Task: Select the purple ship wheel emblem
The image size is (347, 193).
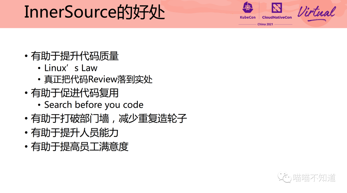Action: click(x=247, y=9)
